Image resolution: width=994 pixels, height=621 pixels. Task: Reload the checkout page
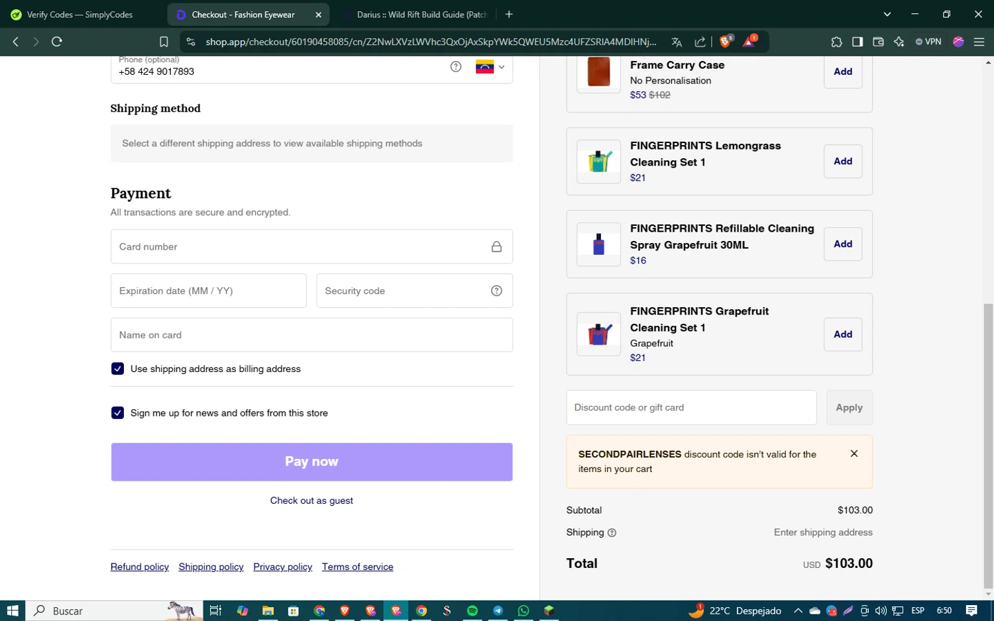tap(57, 42)
